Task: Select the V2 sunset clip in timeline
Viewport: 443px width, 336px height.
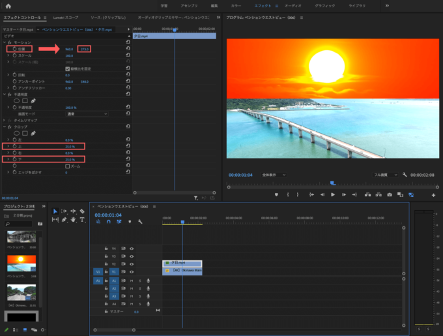Action: (x=182, y=264)
